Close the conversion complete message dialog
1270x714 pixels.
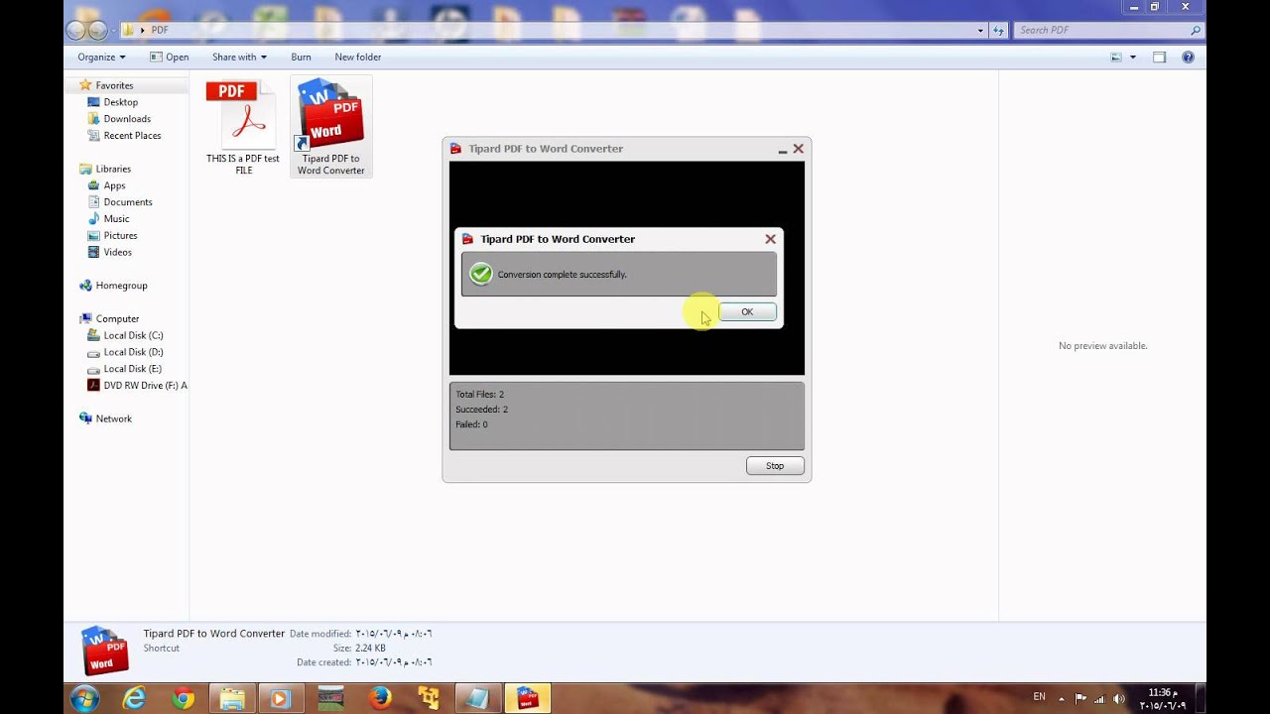coord(770,239)
